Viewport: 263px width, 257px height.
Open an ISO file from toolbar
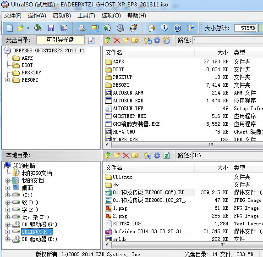coord(21,28)
